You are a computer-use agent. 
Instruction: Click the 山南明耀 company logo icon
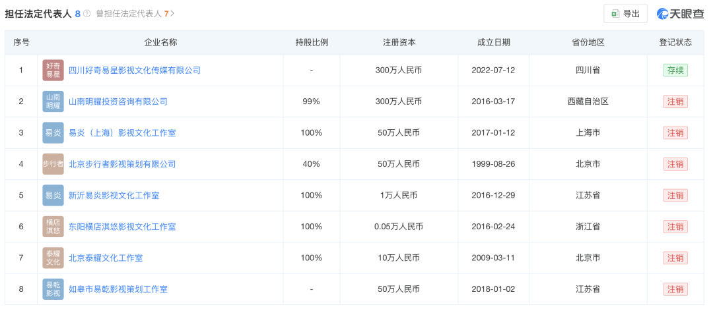pos(53,101)
